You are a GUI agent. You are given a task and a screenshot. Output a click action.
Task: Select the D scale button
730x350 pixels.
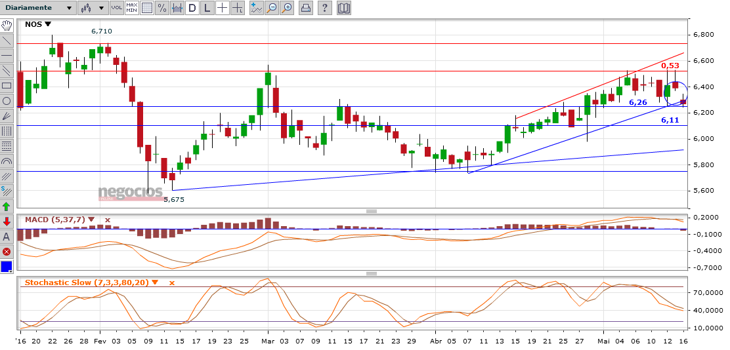coord(192,8)
